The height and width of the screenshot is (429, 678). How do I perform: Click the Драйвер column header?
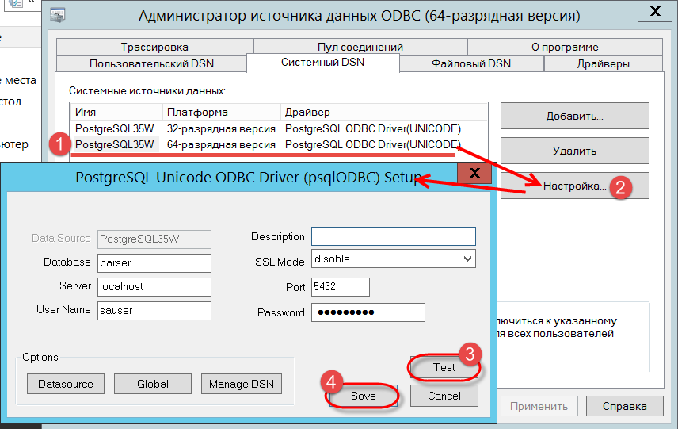[384, 112]
